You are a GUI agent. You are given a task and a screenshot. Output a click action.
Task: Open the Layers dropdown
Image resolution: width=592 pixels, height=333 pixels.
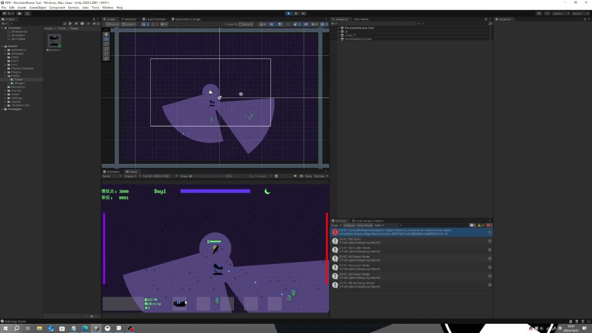click(x=559, y=13)
